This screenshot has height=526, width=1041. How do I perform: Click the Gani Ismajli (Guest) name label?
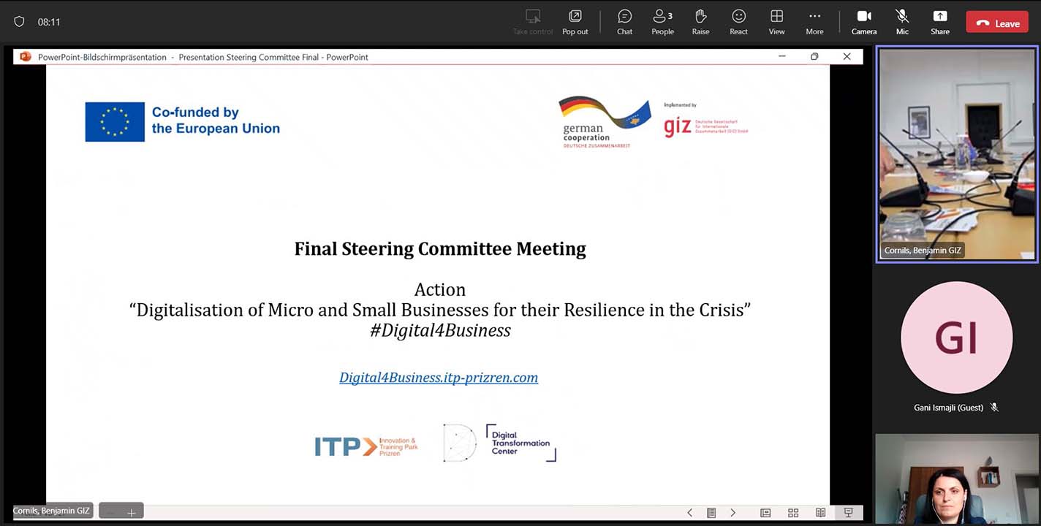point(948,408)
